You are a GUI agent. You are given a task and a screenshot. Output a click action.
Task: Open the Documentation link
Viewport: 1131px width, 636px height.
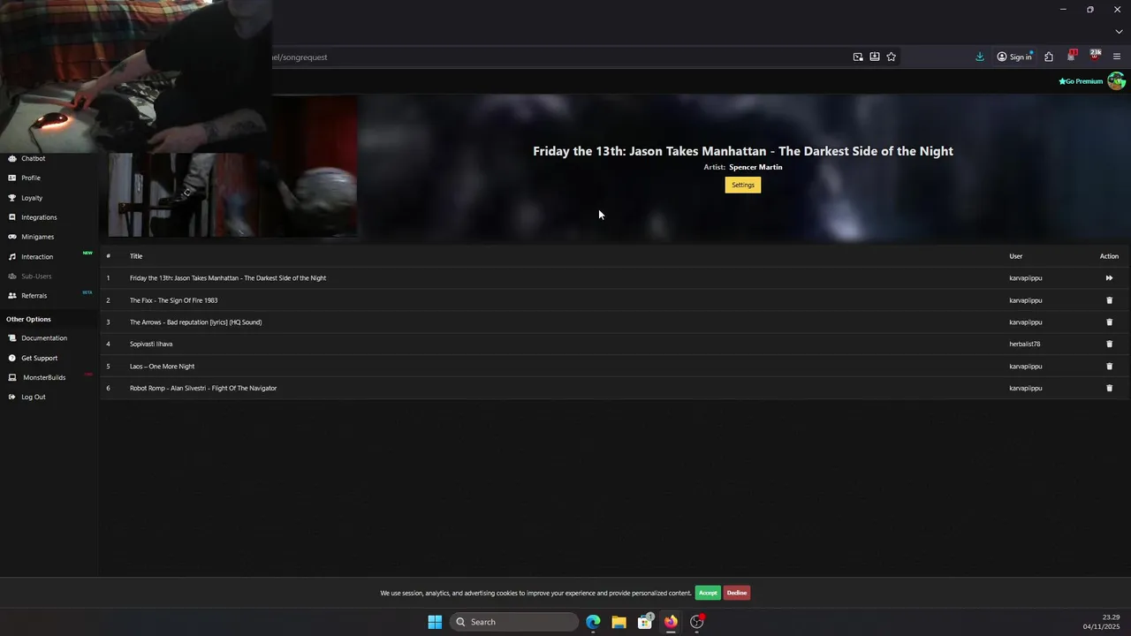(x=44, y=338)
